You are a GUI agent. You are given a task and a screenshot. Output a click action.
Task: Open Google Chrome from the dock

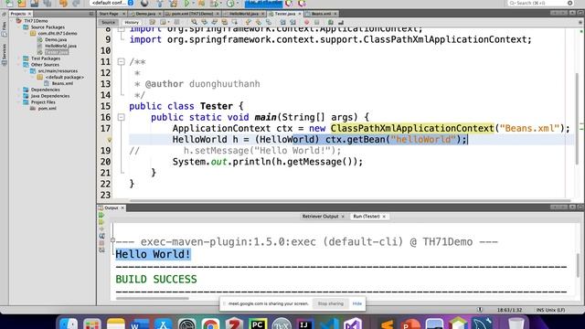point(210,324)
